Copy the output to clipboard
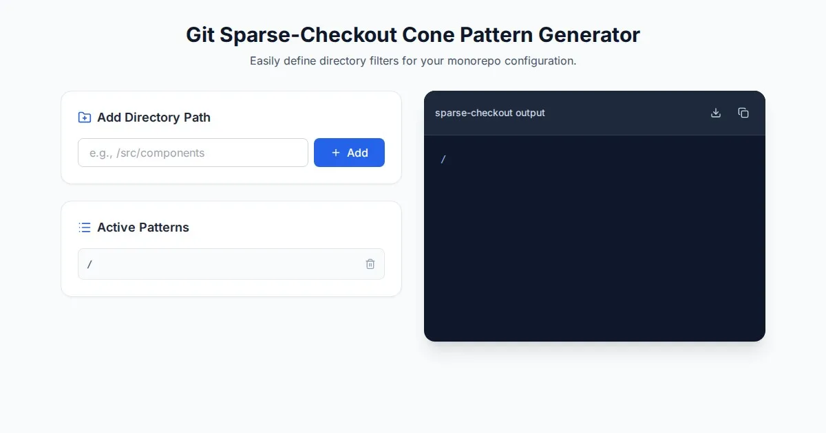The width and height of the screenshot is (826, 433). (743, 113)
